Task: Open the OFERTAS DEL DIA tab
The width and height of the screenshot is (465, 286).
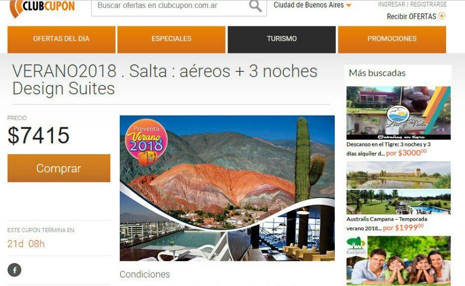Action: [x=61, y=39]
